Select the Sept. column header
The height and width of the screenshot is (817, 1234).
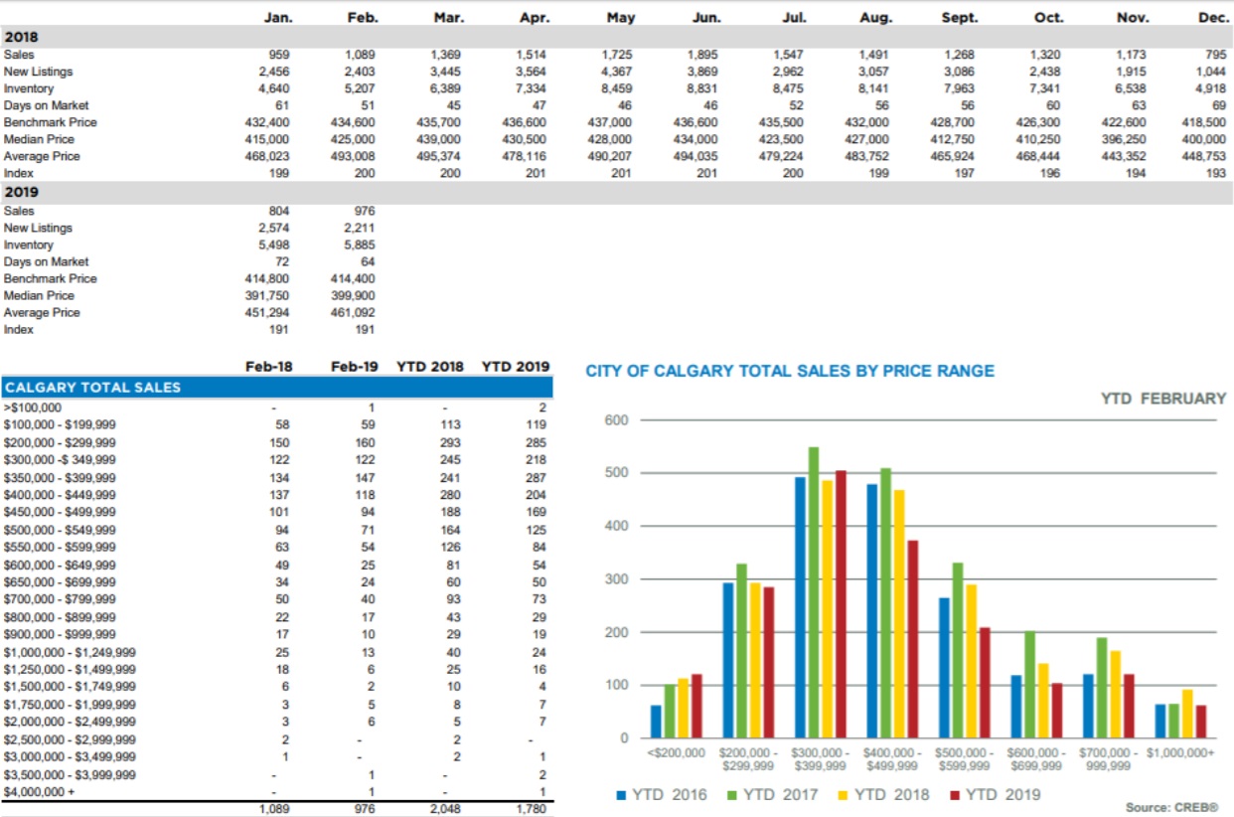(x=959, y=18)
